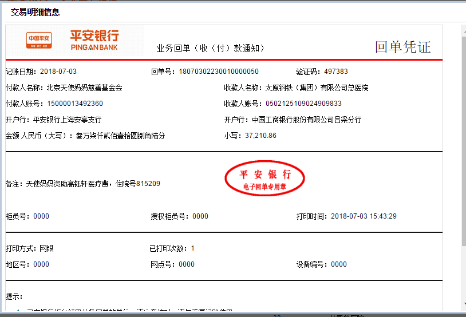466x317 pixels.
Task: Click the 地区号 value 0000
Action: point(41,264)
